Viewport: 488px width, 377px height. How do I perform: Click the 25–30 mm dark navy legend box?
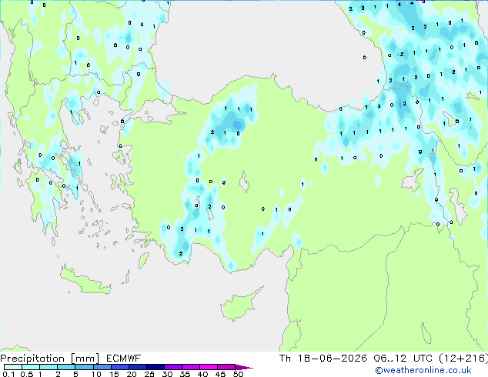coord(155,367)
